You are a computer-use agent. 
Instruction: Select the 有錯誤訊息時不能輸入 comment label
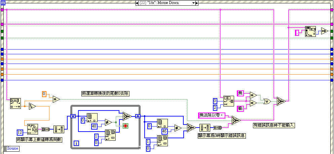point(273,125)
